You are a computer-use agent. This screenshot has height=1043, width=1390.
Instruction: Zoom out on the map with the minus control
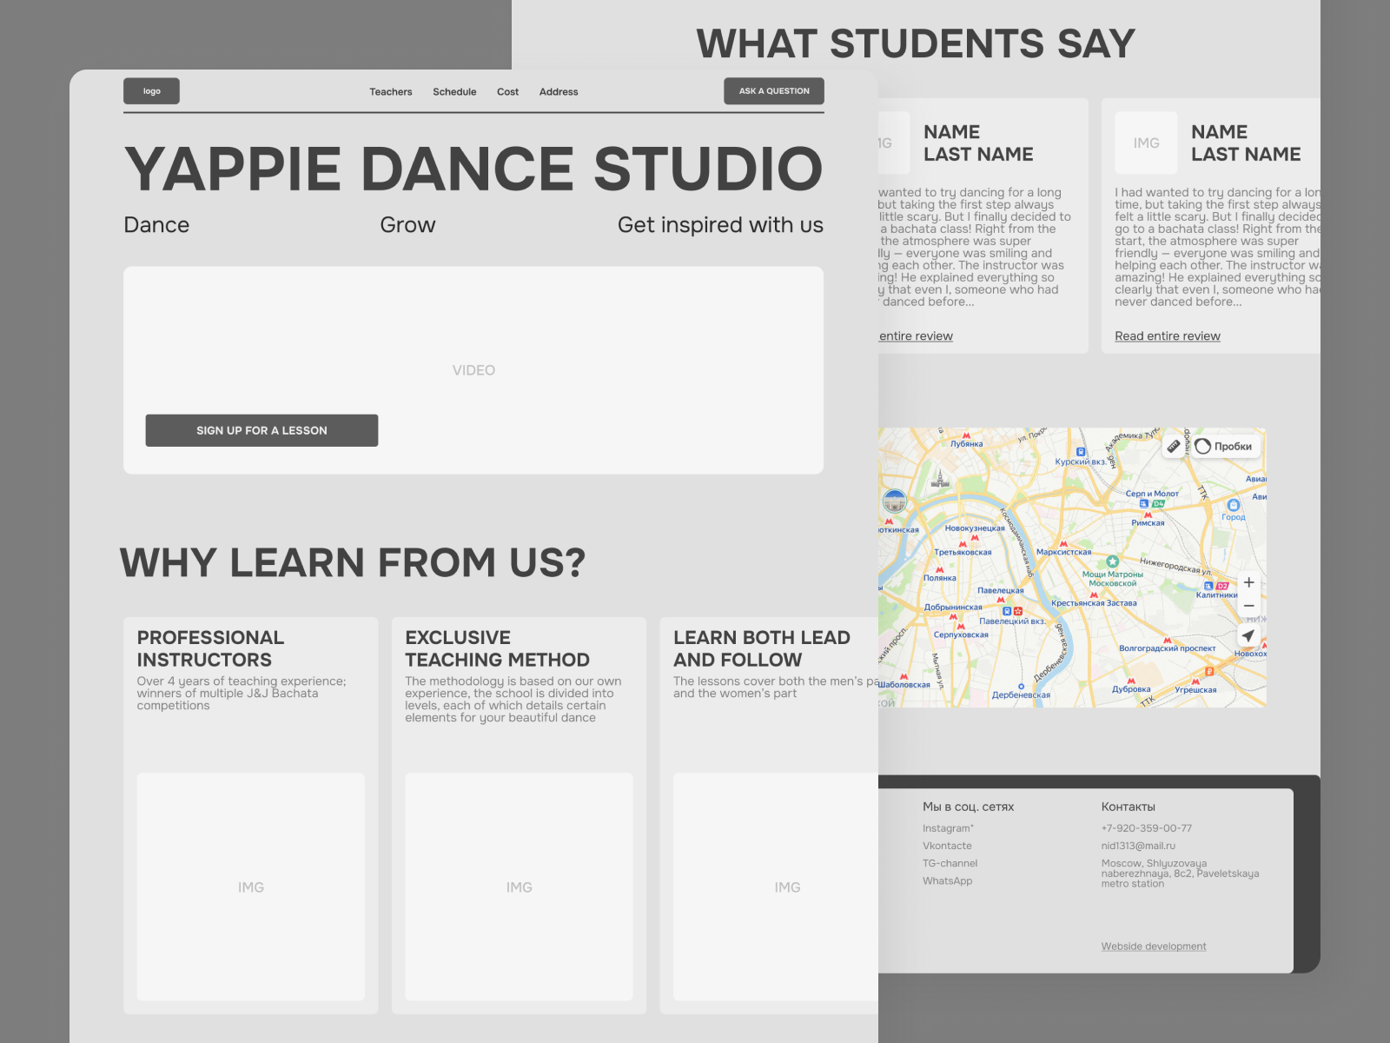click(x=1249, y=605)
